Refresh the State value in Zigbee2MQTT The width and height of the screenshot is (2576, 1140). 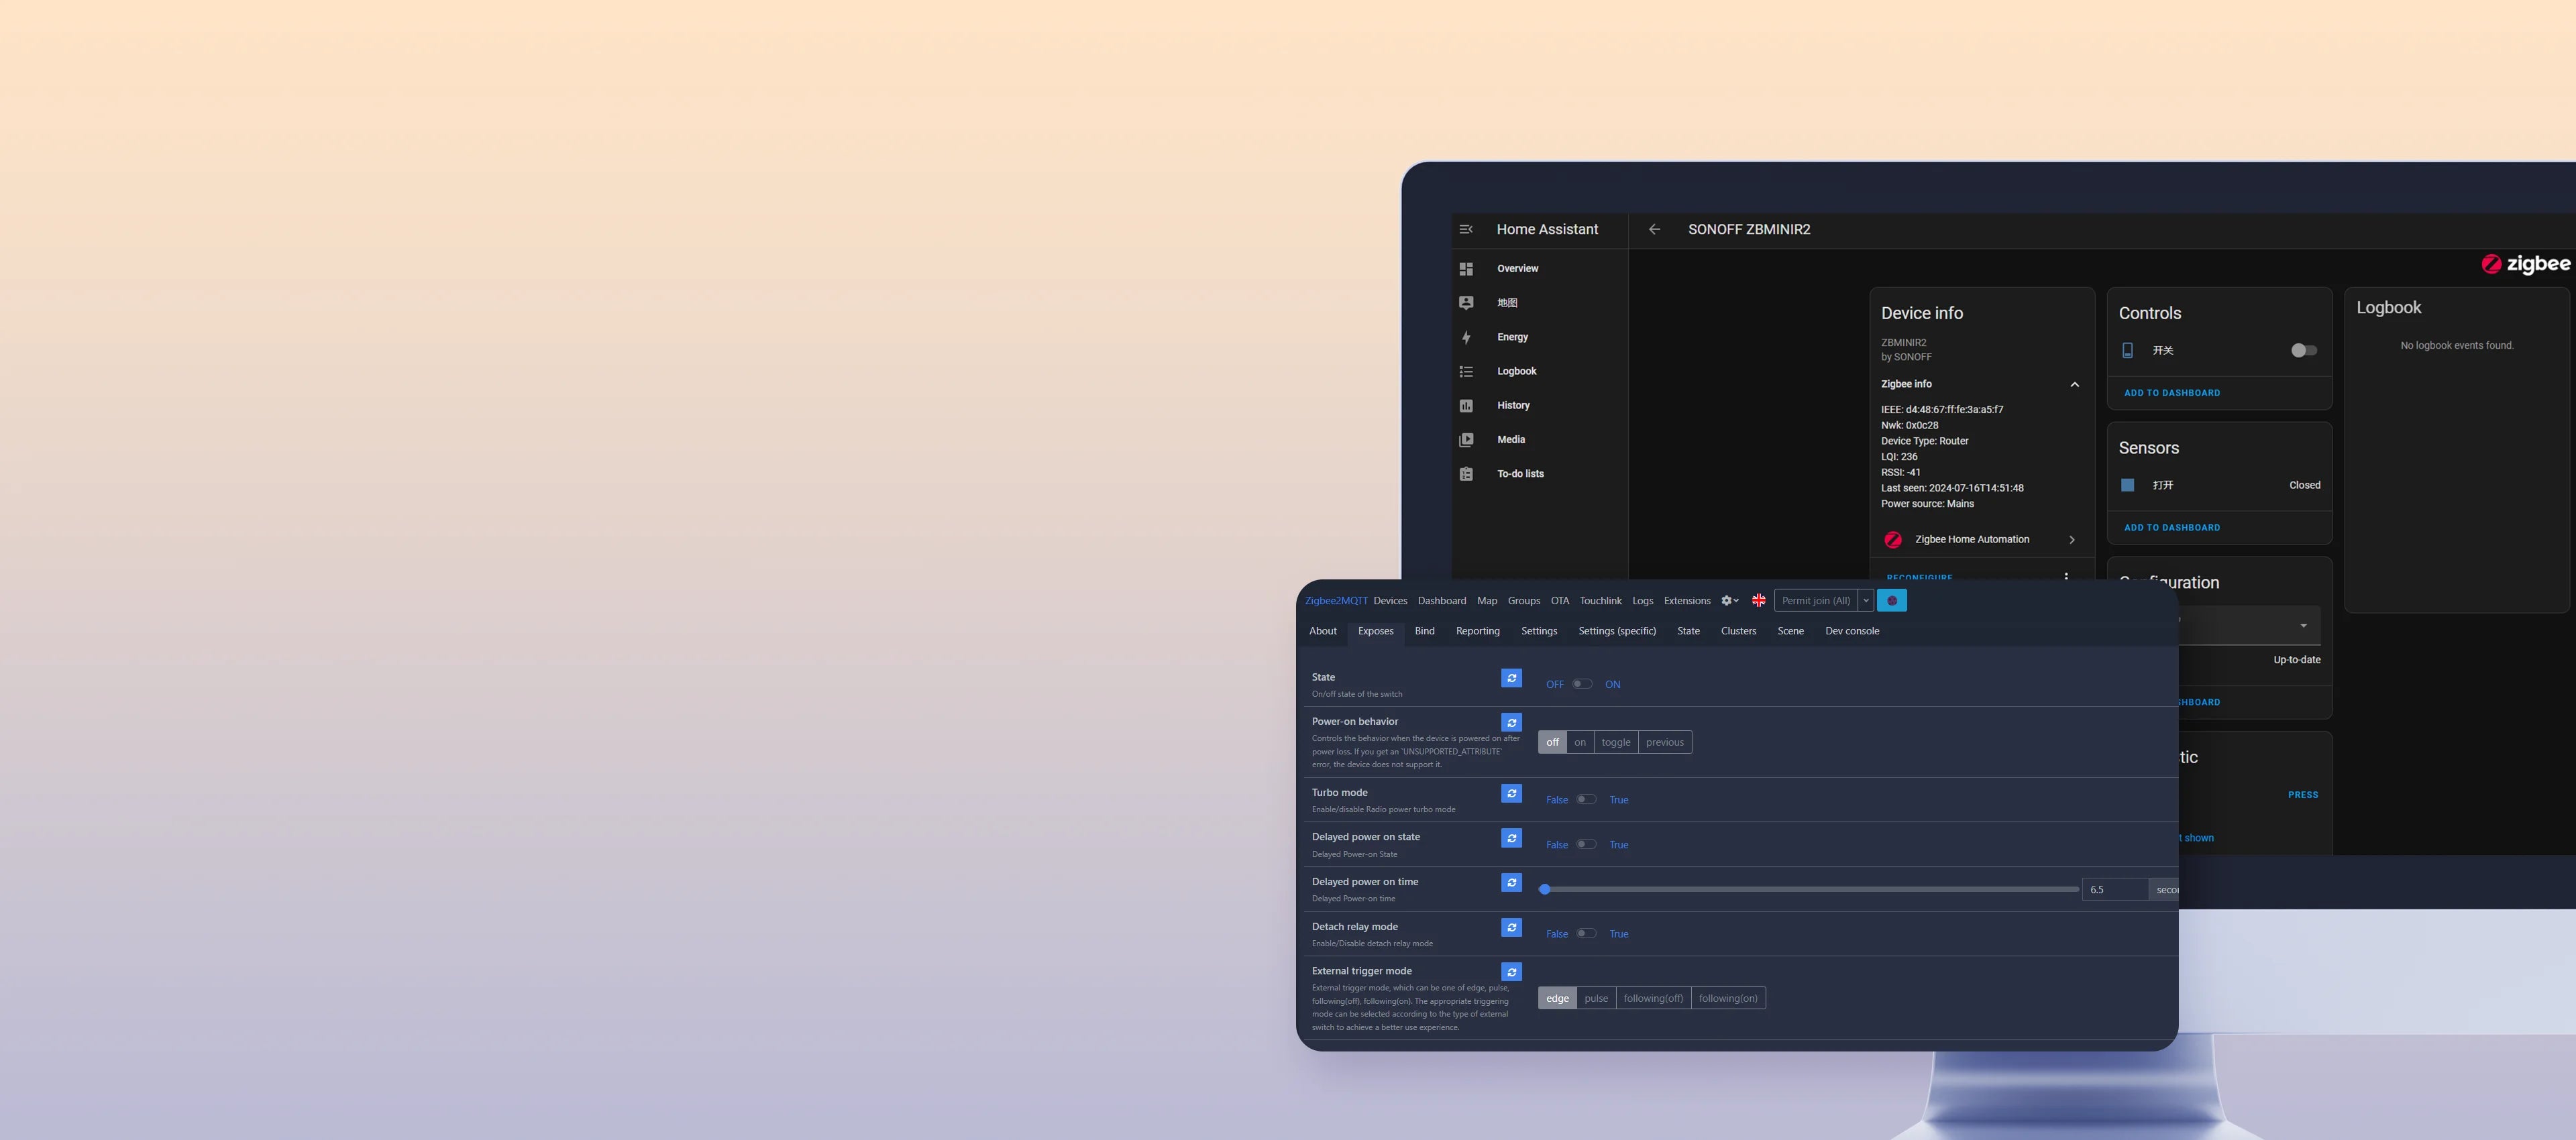1511,678
